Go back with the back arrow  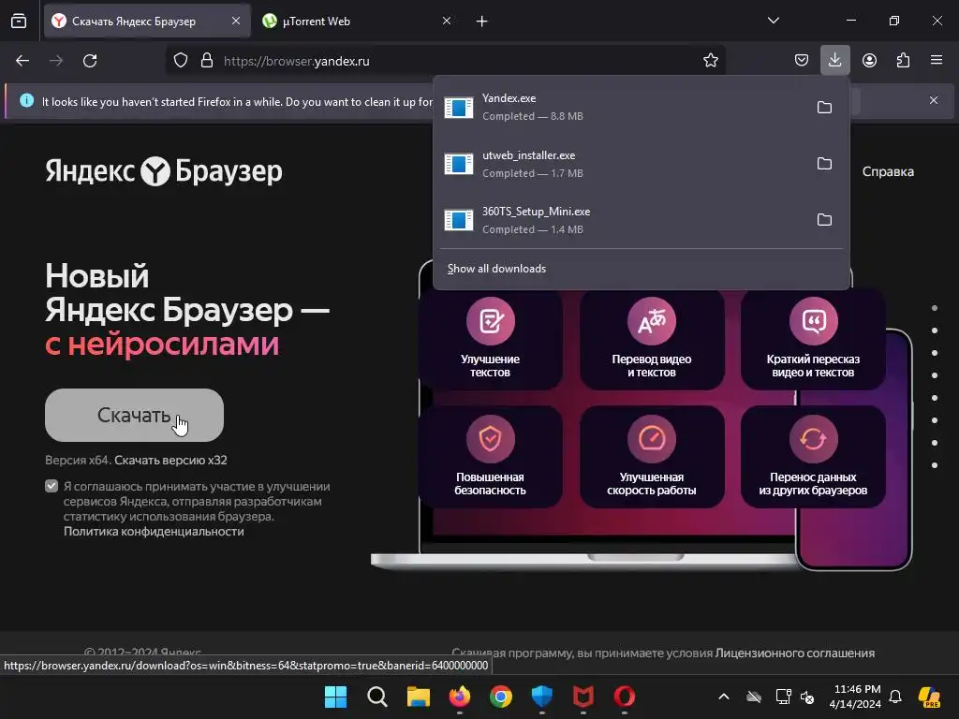tap(22, 61)
